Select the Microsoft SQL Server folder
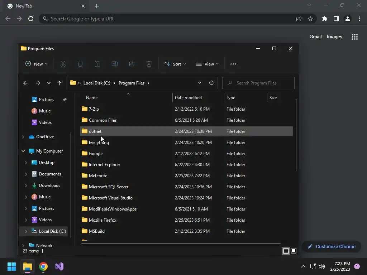 tap(186, 187)
